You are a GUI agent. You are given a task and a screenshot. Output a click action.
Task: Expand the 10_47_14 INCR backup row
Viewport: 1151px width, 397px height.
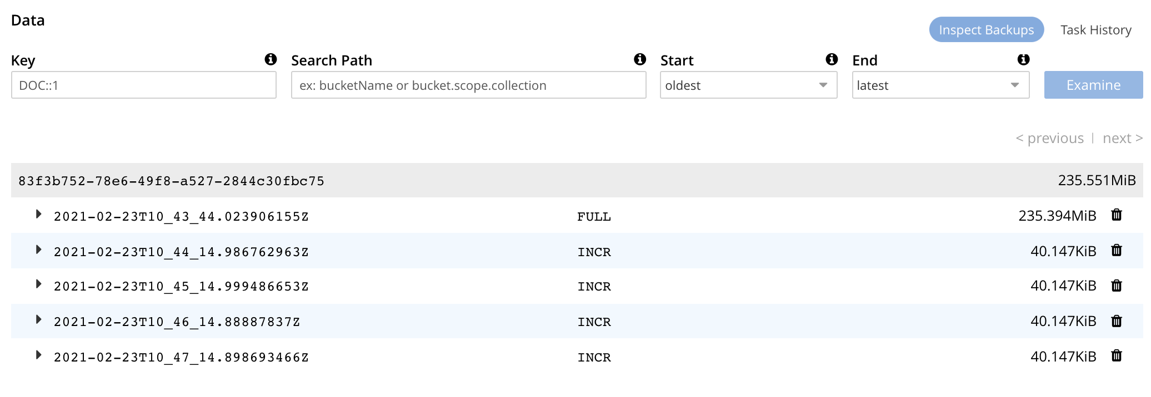coord(38,355)
